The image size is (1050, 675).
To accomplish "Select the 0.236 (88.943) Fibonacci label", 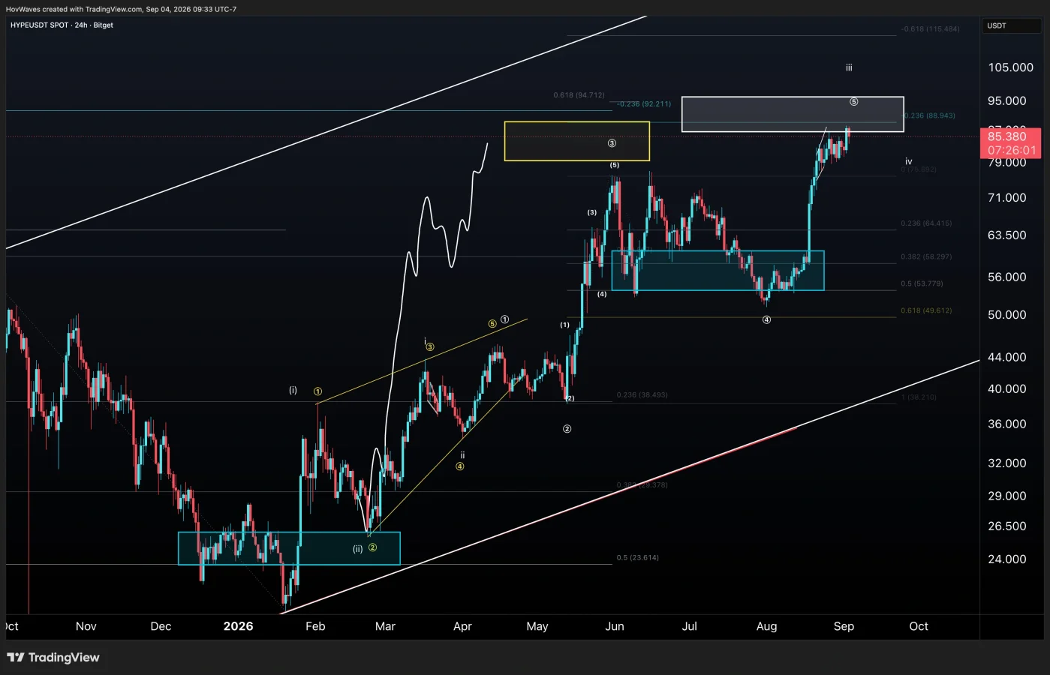I will [930, 115].
